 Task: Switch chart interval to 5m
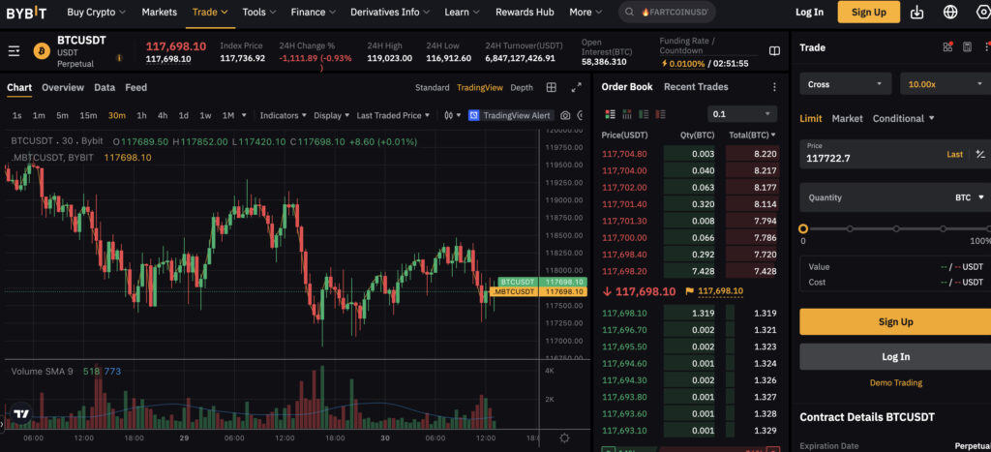[x=62, y=116]
